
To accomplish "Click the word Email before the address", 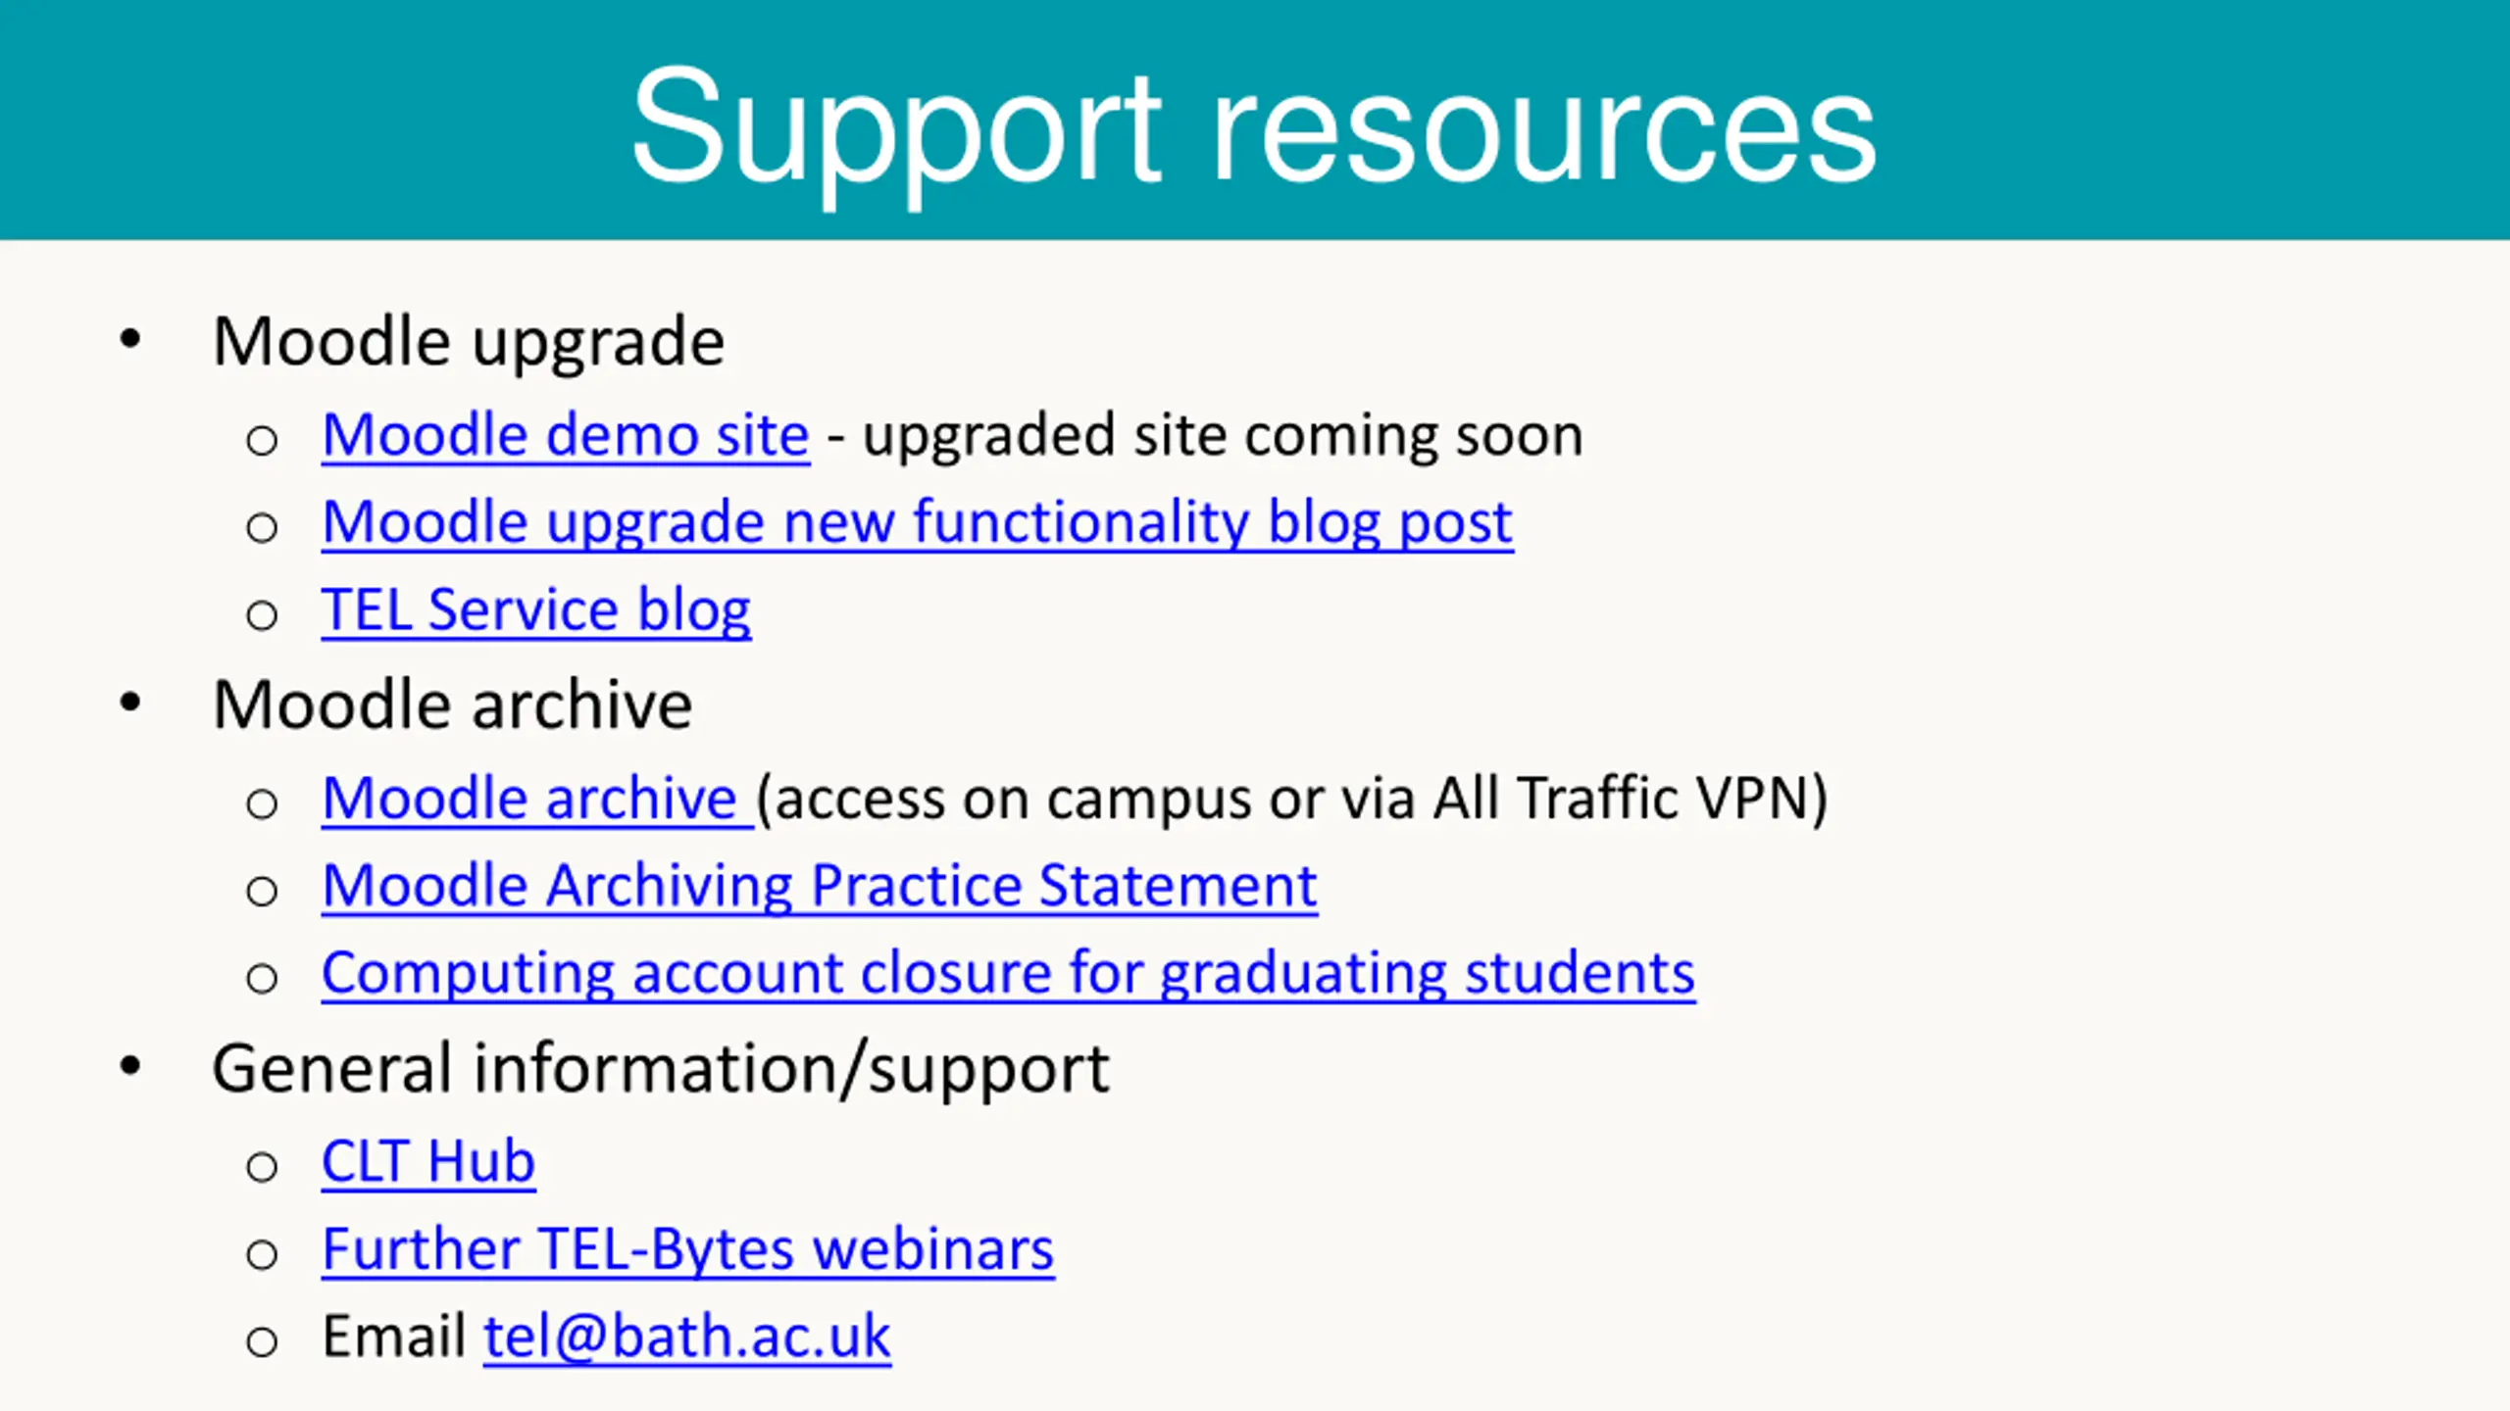I will click(x=394, y=1337).
